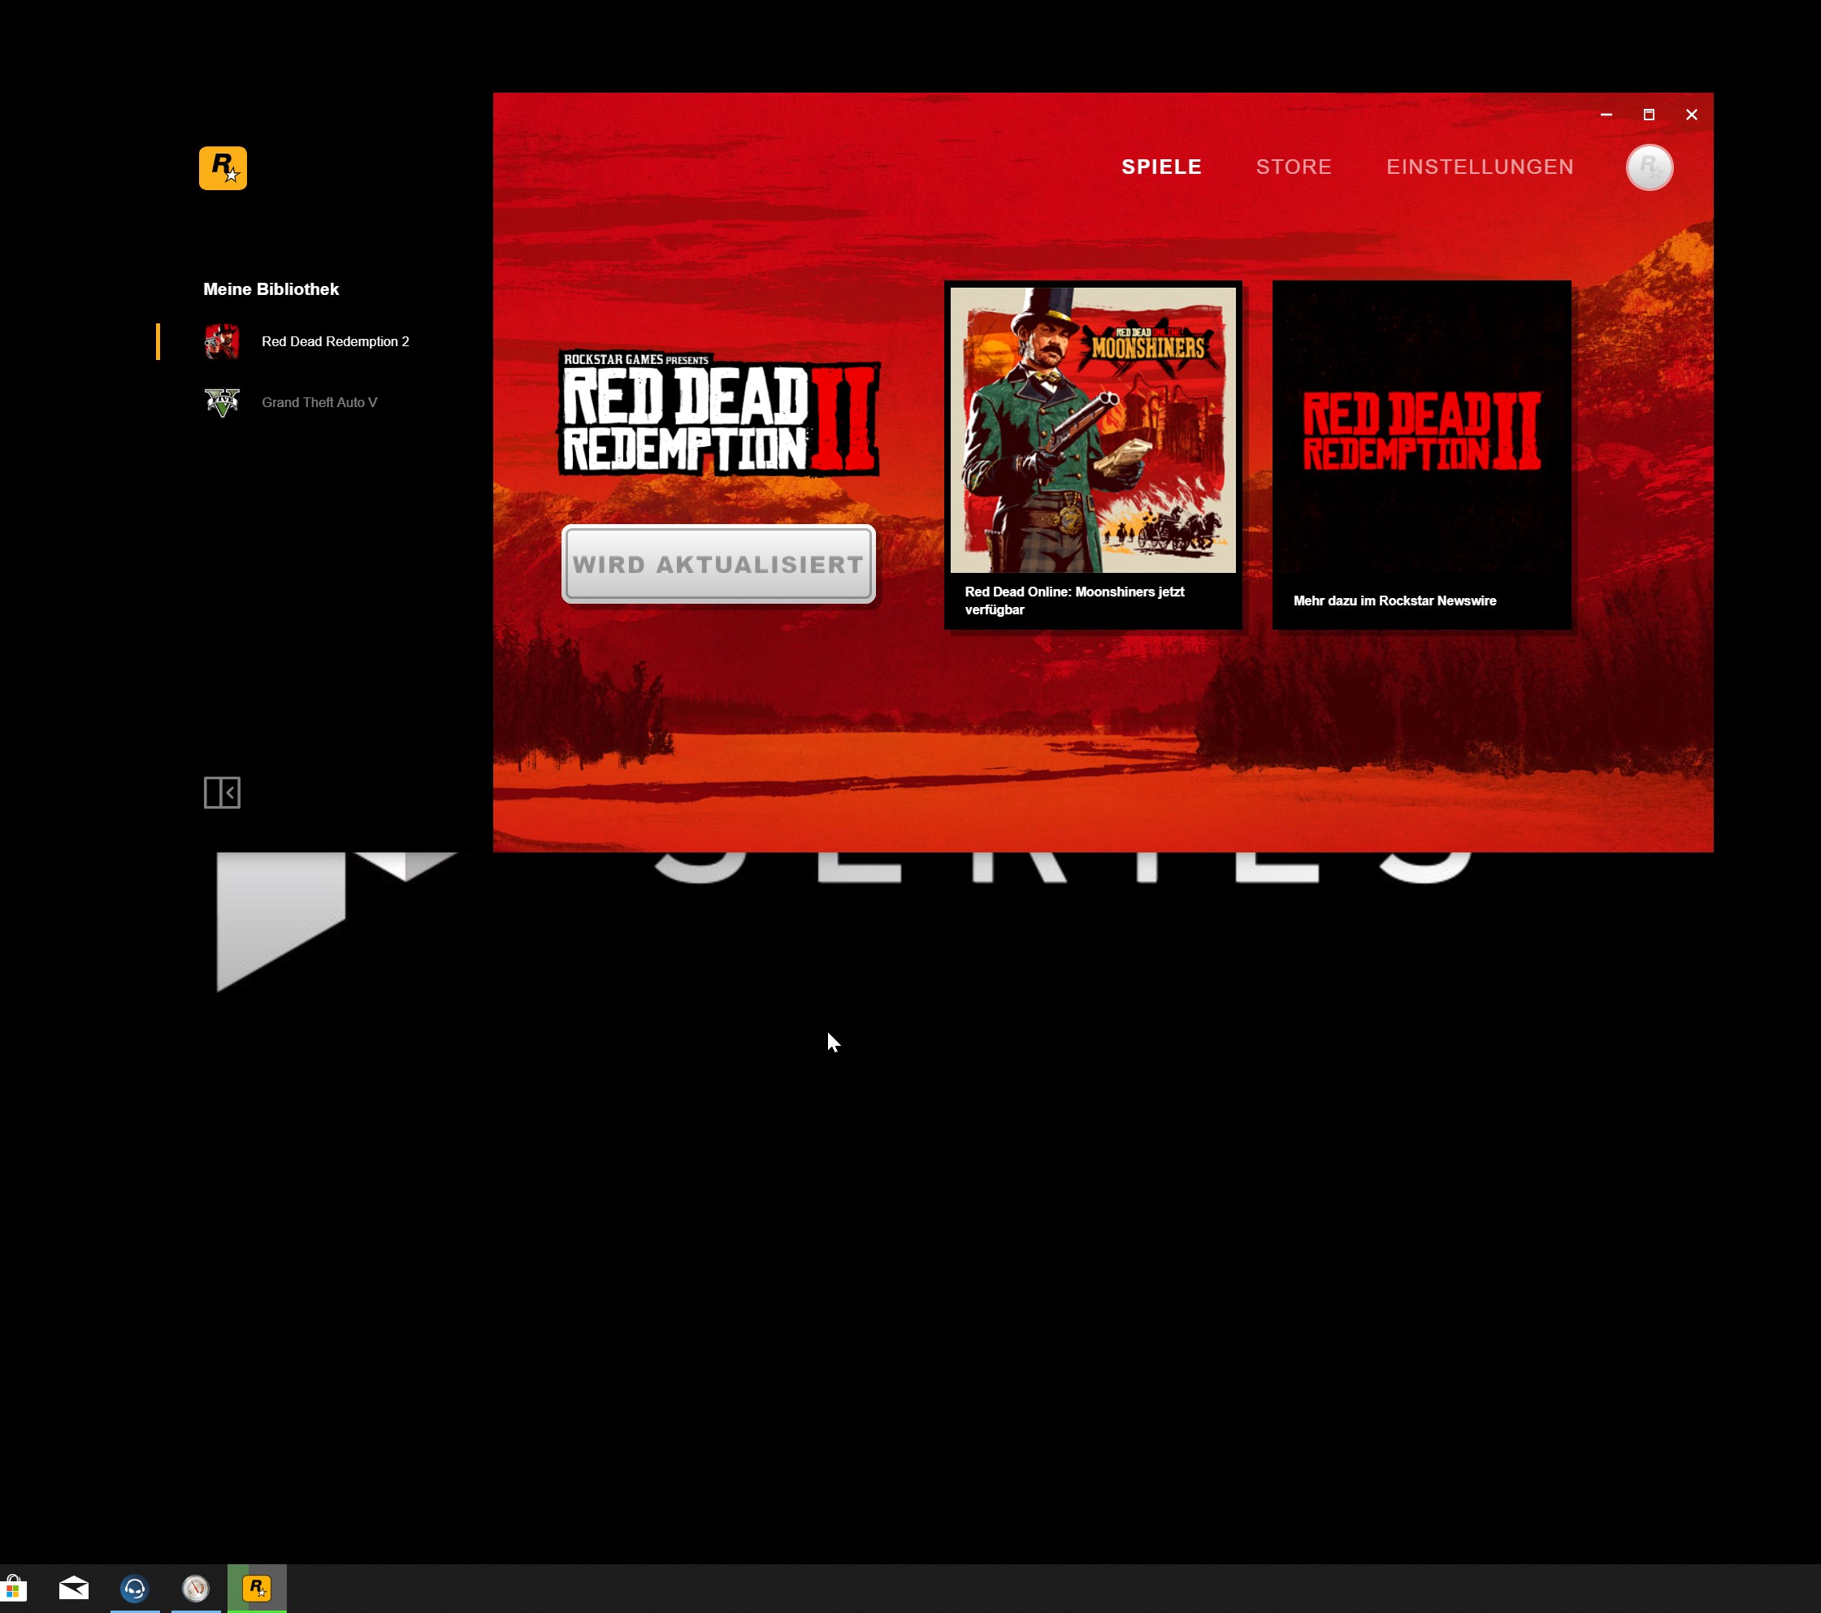Collapse the sidebar with the panel icon
Screen dimensions: 1821x1613
[222, 793]
